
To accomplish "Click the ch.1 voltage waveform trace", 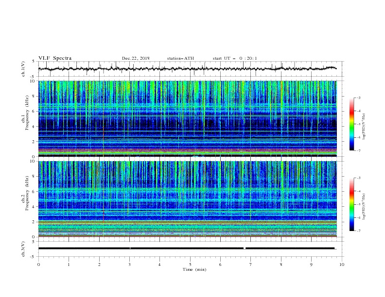I will click(187, 68).
